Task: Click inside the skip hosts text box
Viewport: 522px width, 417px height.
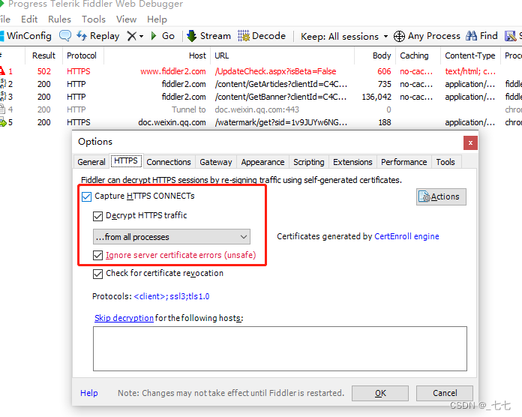Action: pyautogui.click(x=280, y=349)
